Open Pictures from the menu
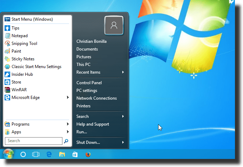 (x=84, y=57)
